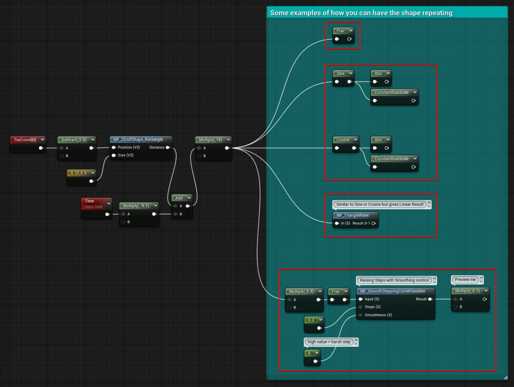Click the B input pin on the Add node

(175, 214)
